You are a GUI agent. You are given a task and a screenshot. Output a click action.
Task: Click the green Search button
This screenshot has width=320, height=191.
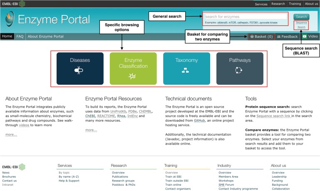(x=301, y=17)
